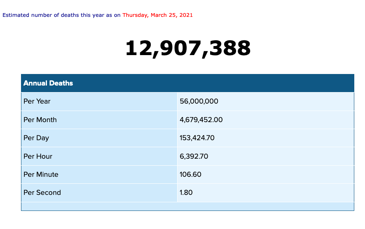Click the year '2021' in the red date
The image size is (365, 229).
pyautogui.click(x=186, y=15)
